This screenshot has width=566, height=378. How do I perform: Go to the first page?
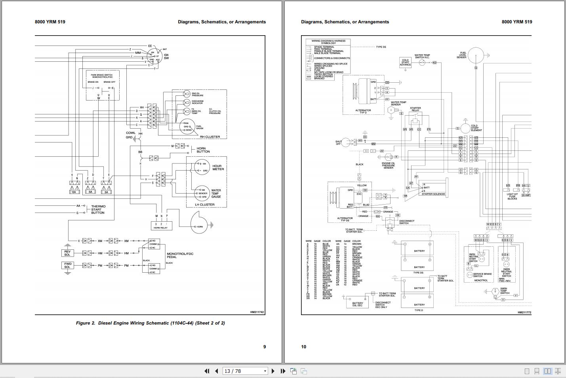(x=206, y=371)
